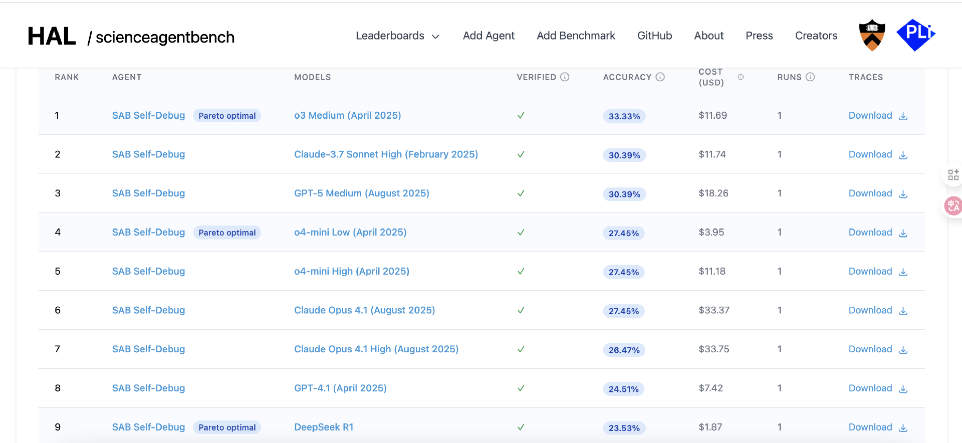Open the Creators page
Image resolution: width=962 pixels, height=443 pixels.
point(816,36)
